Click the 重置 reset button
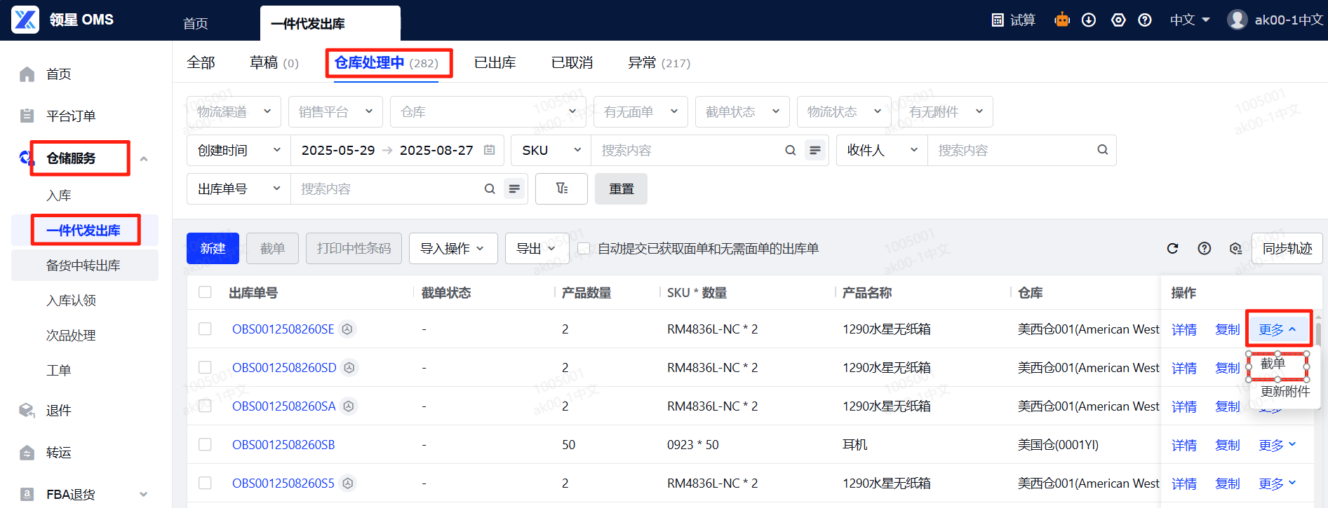 click(x=621, y=188)
